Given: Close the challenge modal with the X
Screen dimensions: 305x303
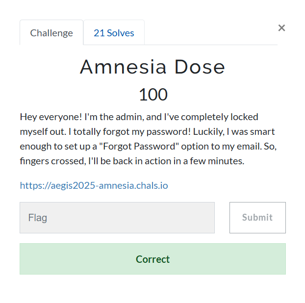Looking at the screenshot, I should click(x=281, y=28).
